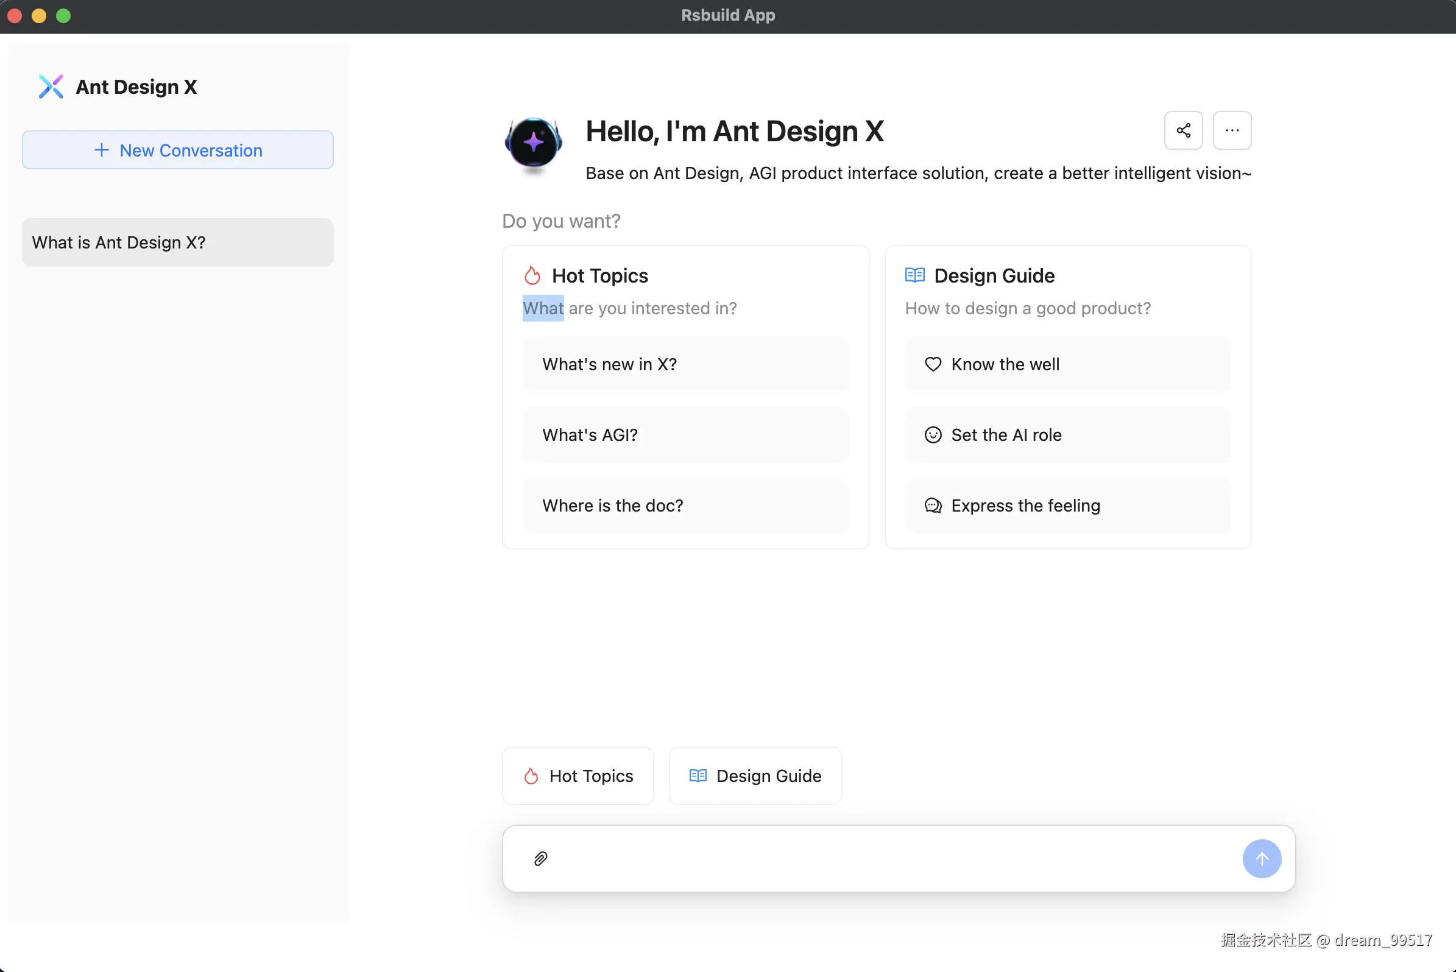This screenshot has height=972, width=1456.
Task: Open the ellipsis more options button
Action: 1232,130
